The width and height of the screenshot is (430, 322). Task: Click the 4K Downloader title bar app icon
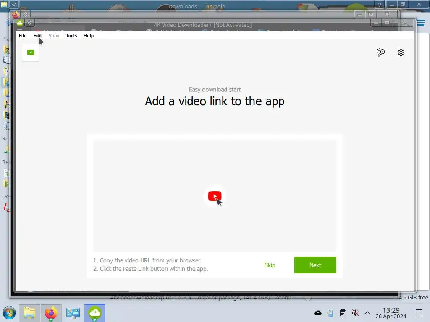click(20, 23)
